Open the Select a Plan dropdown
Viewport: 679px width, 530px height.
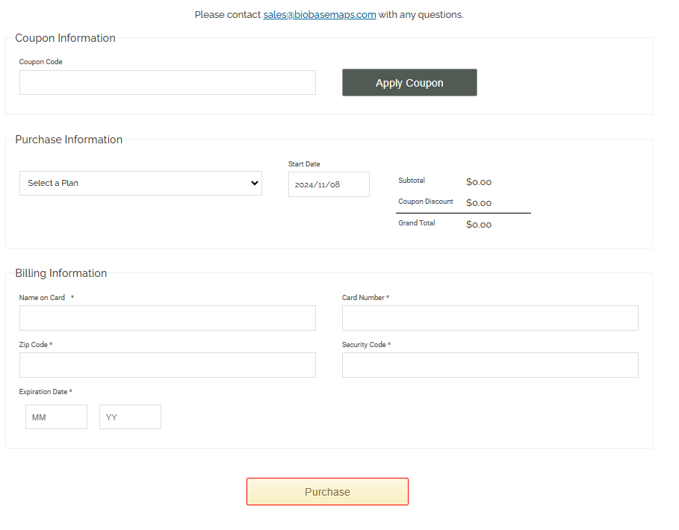click(140, 183)
